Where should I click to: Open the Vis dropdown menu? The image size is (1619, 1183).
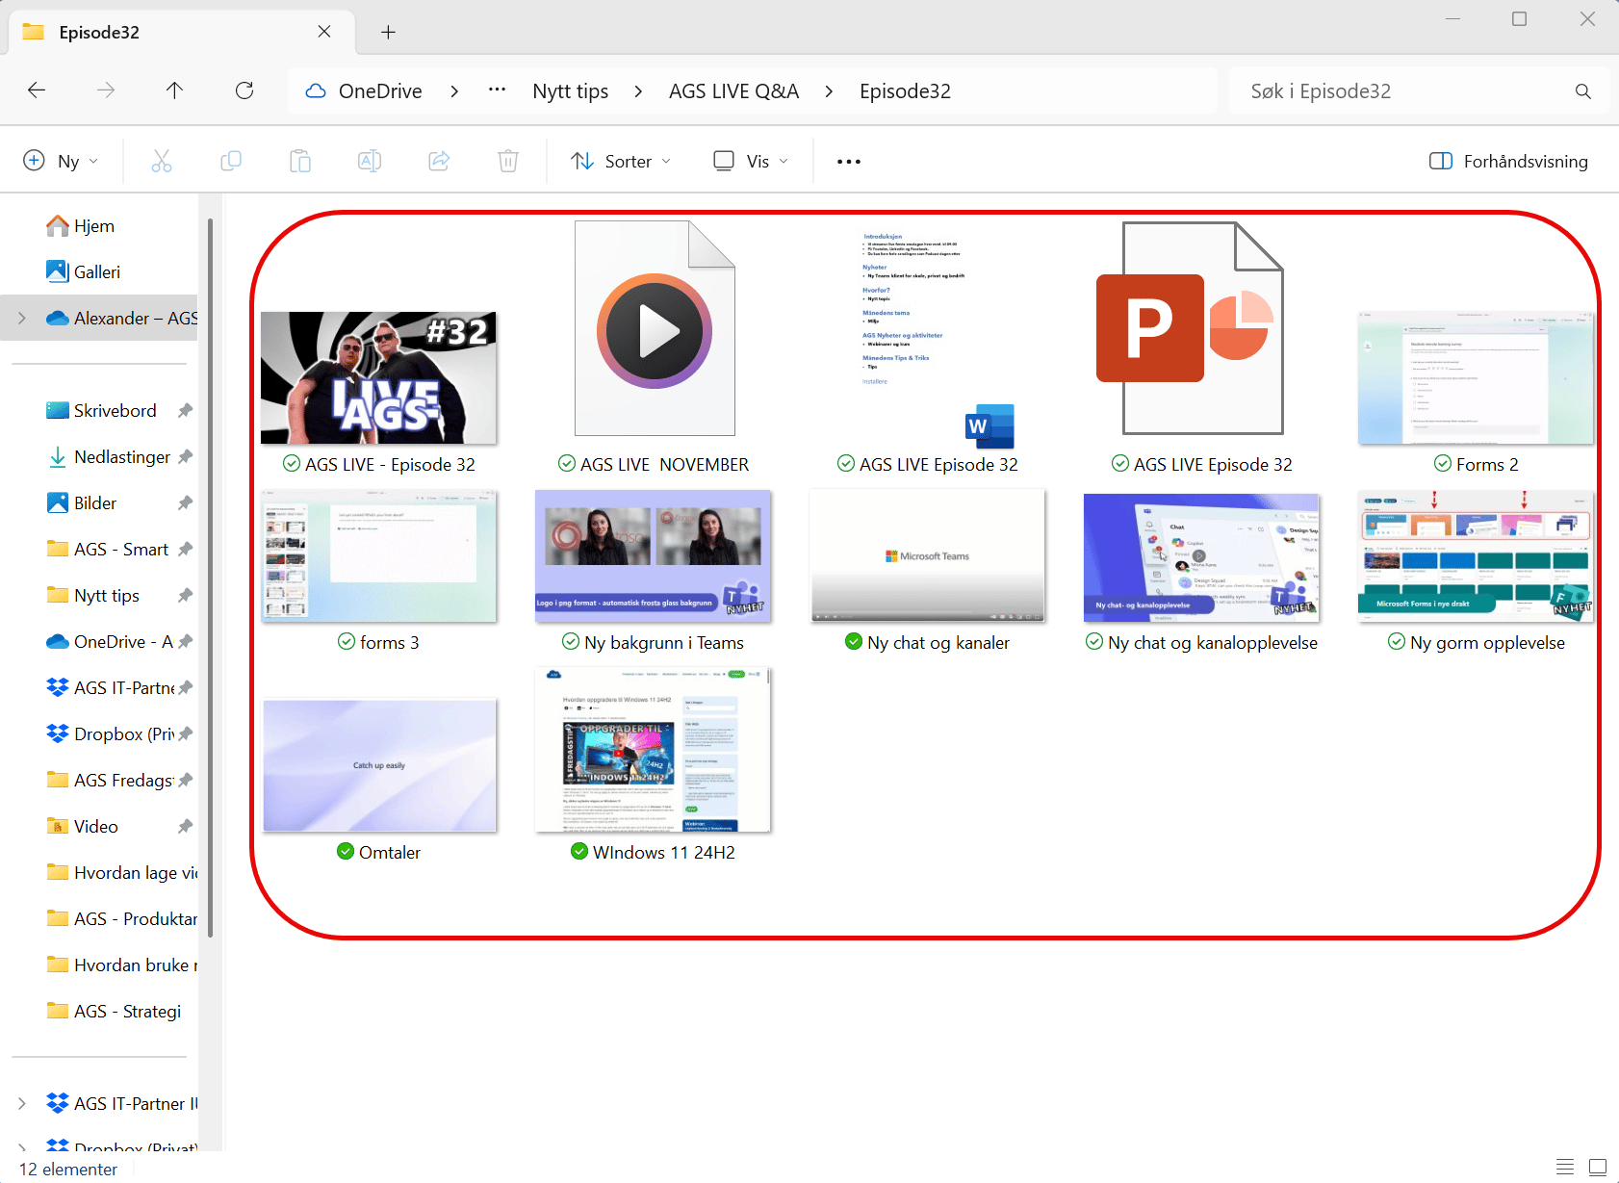751,161
